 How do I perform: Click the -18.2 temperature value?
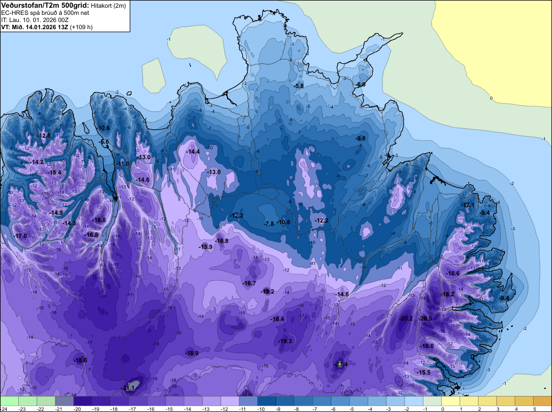point(448,294)
